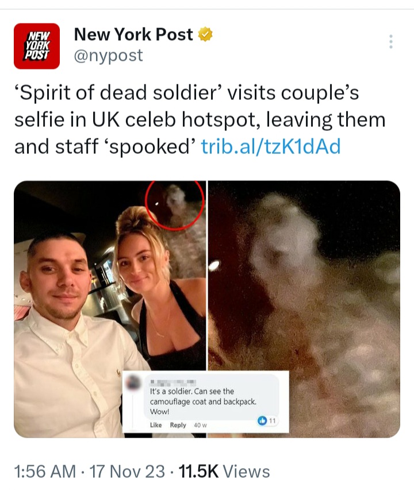Screen dimensions: 414x495
Task: Open the couple's selfie image
Action: pyautogui.click(x=110, y=309)
